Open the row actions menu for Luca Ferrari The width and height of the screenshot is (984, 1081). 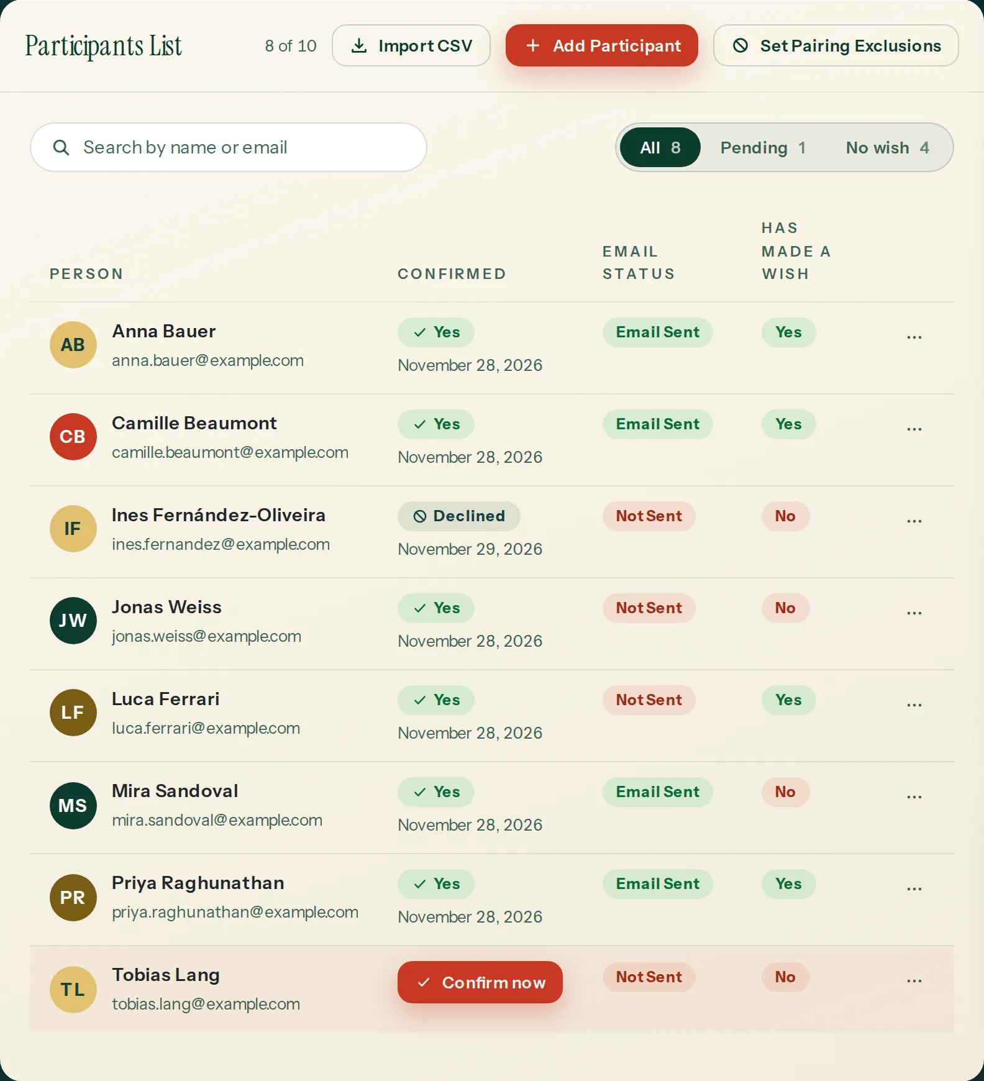point(914,705)
